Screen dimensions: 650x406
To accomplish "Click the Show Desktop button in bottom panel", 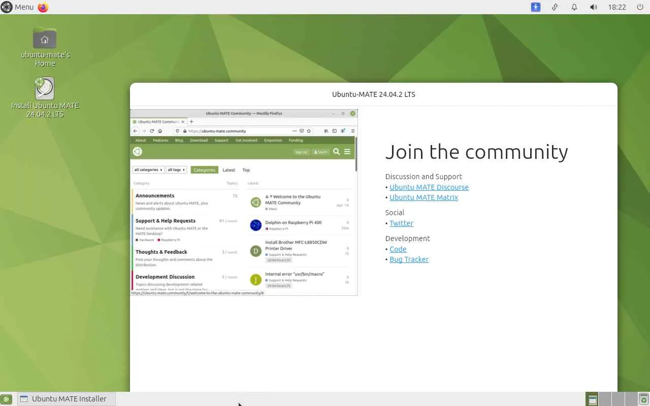I will point(6,399).
